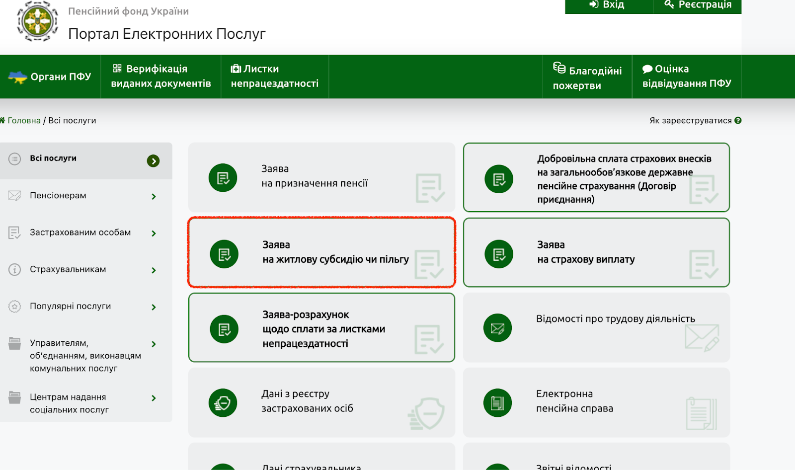The image size is (795, 470).
Task: Open the Органи ПФУ menu item
Action: [50, 77]
